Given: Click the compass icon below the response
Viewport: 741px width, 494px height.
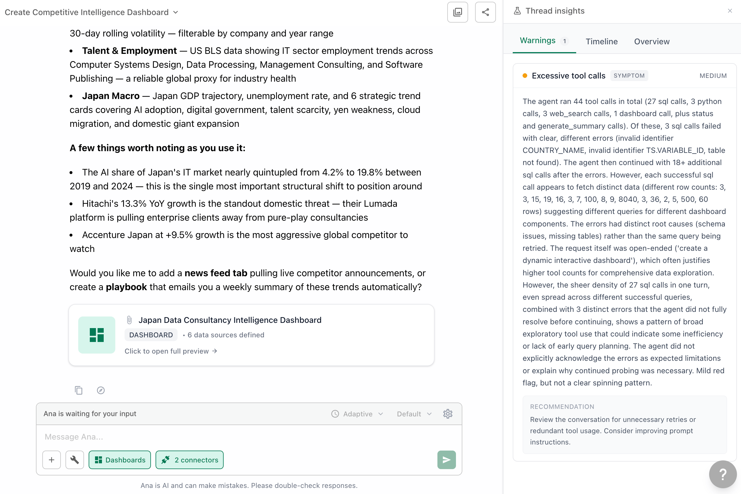Looking at the screenshot, I should tap(101, 390).
